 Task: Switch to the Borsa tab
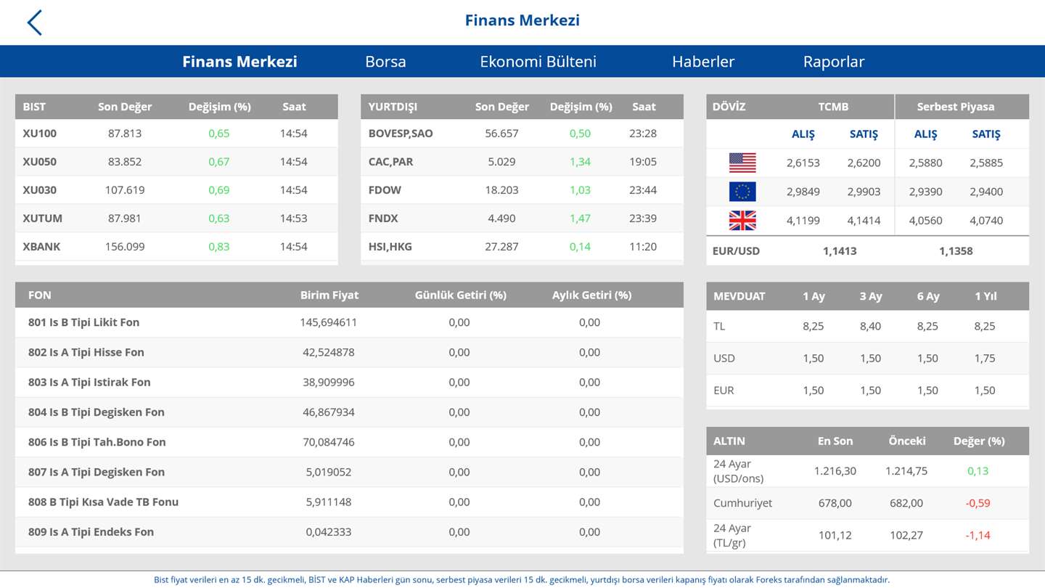385,62
